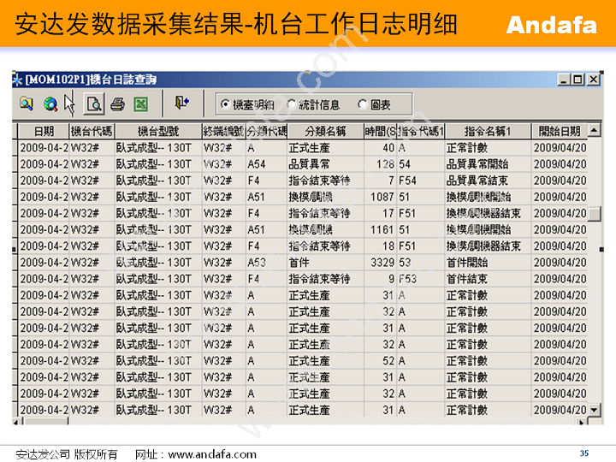Click the printer icon to print
The width and height of the screenshot is (616, 462).
click(x=117, y=104)
